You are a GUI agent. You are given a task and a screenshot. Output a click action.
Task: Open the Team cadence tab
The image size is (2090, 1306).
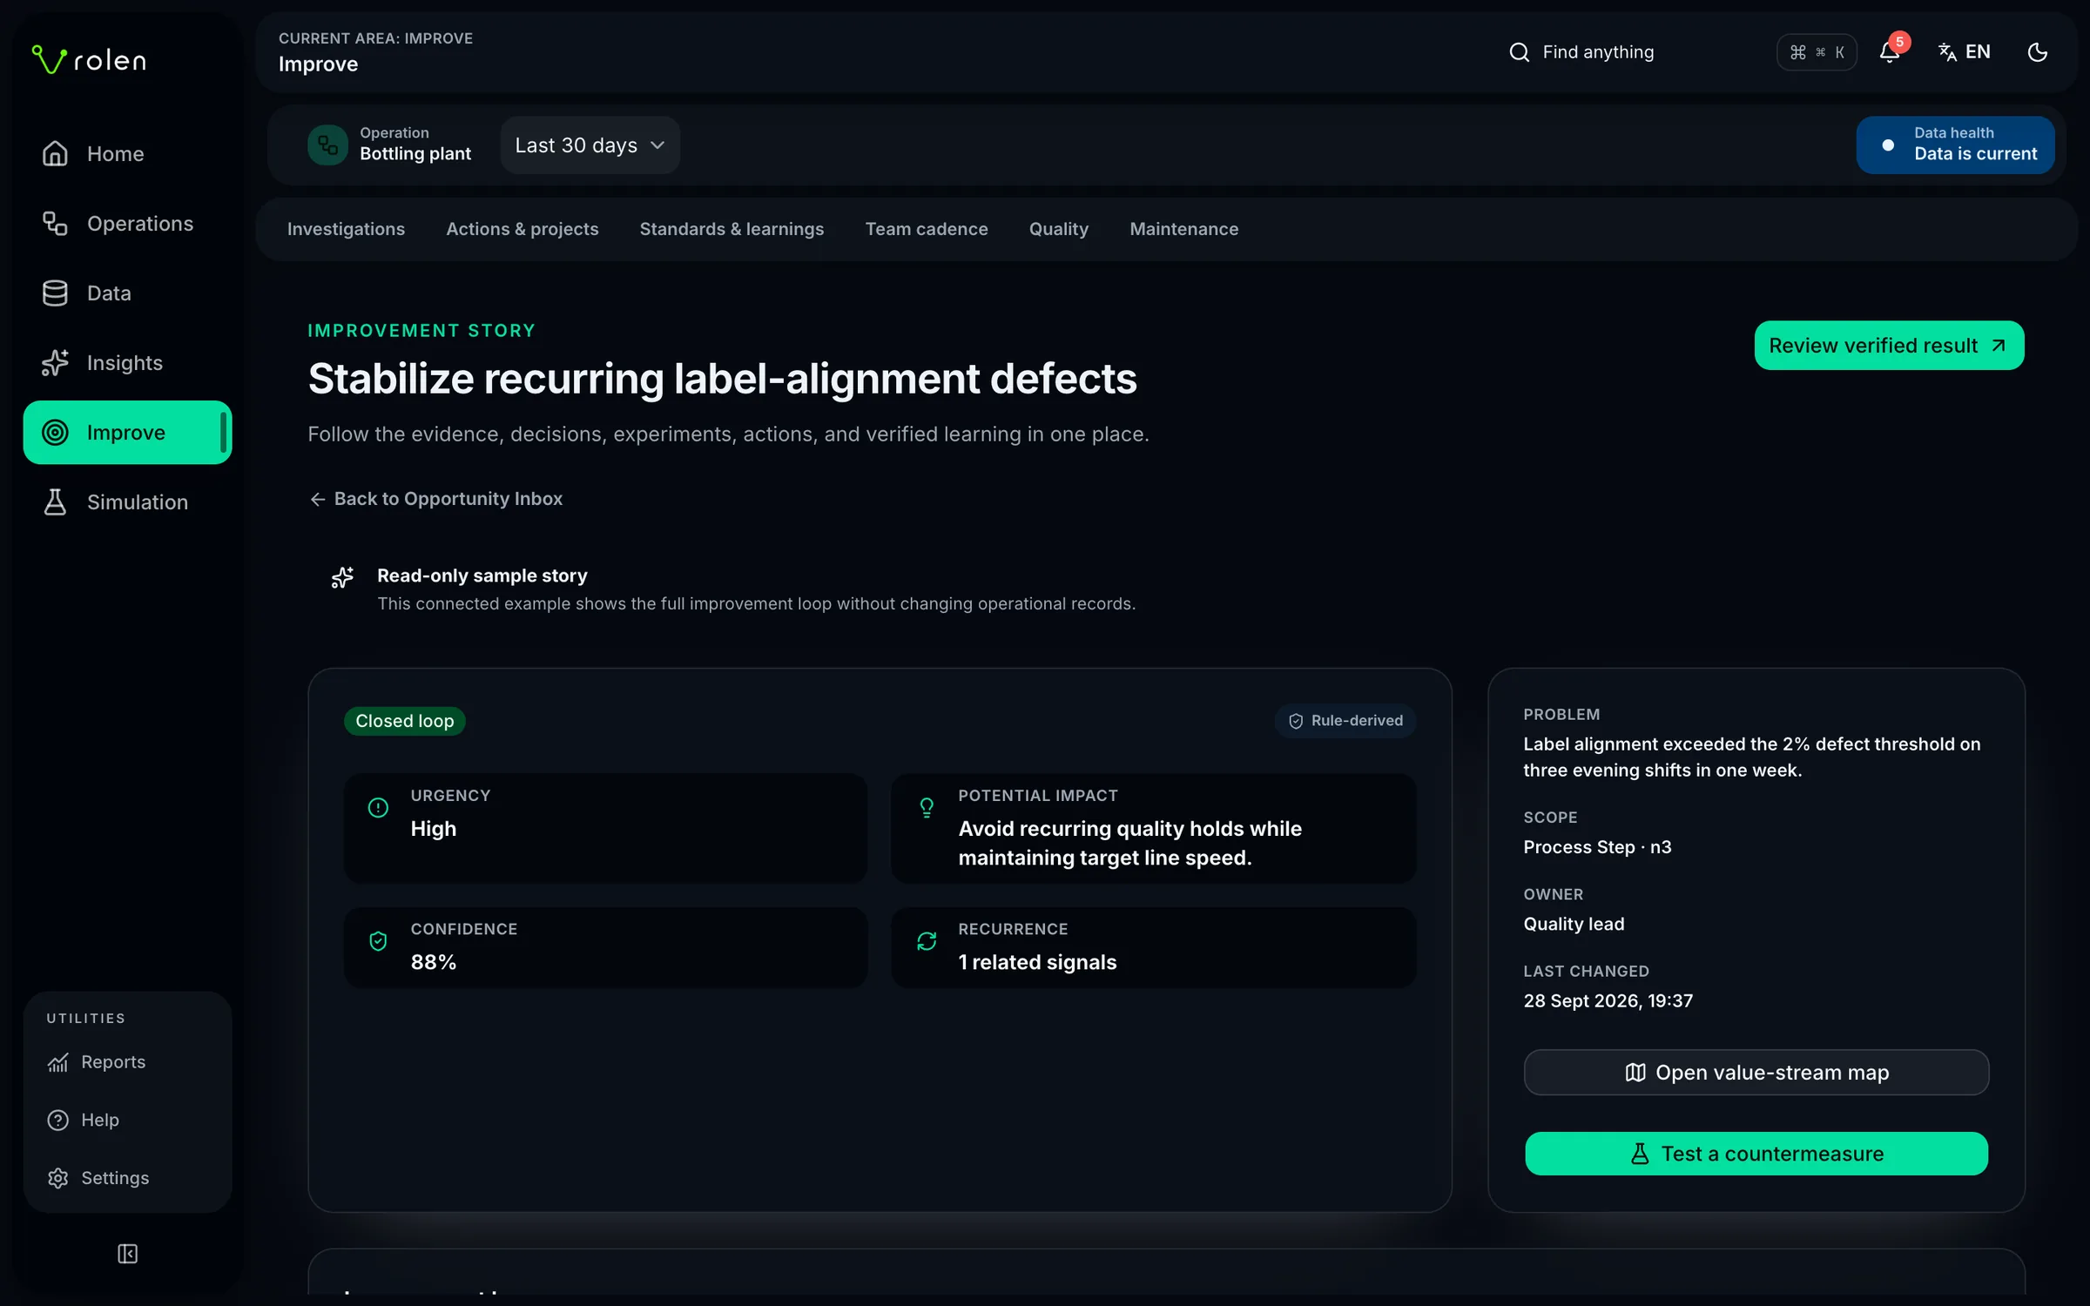coord(927,229)
